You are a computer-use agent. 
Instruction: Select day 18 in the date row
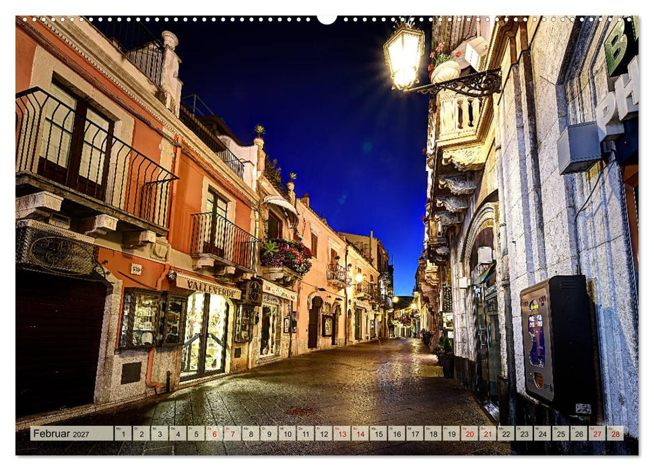click(433, 433)
